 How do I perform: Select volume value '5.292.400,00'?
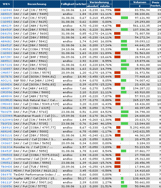point(140,128)
